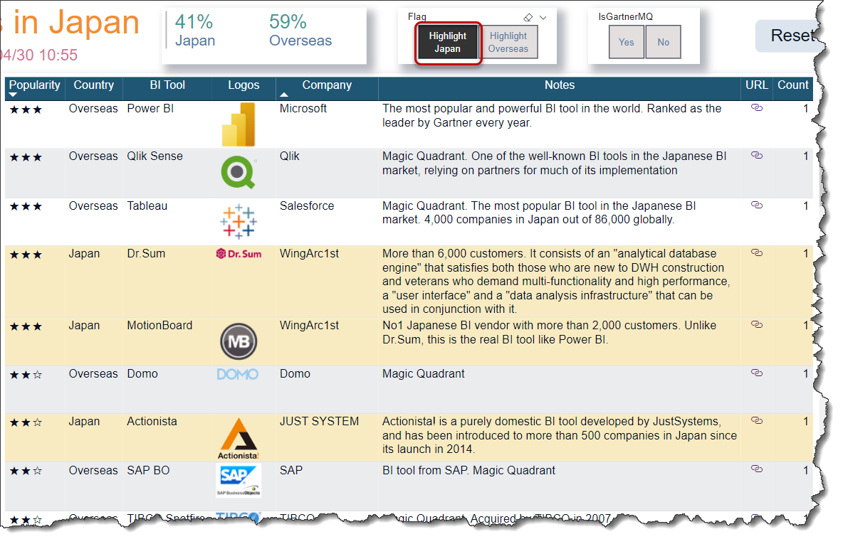Click the Actionista logo
The width and height of the screenshot is (843, 544).
[x=239, y=439]
